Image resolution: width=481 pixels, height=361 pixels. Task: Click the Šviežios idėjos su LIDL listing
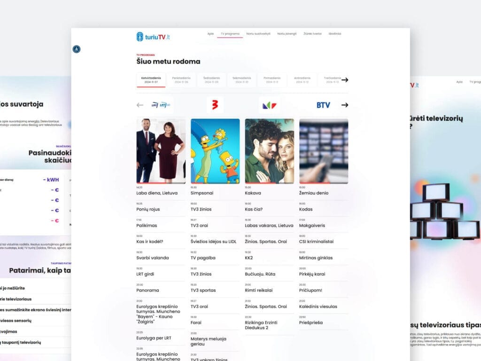click(x=214, y=242)
